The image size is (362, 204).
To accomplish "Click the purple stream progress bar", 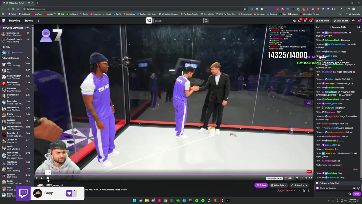I will [x=174, y=175].
